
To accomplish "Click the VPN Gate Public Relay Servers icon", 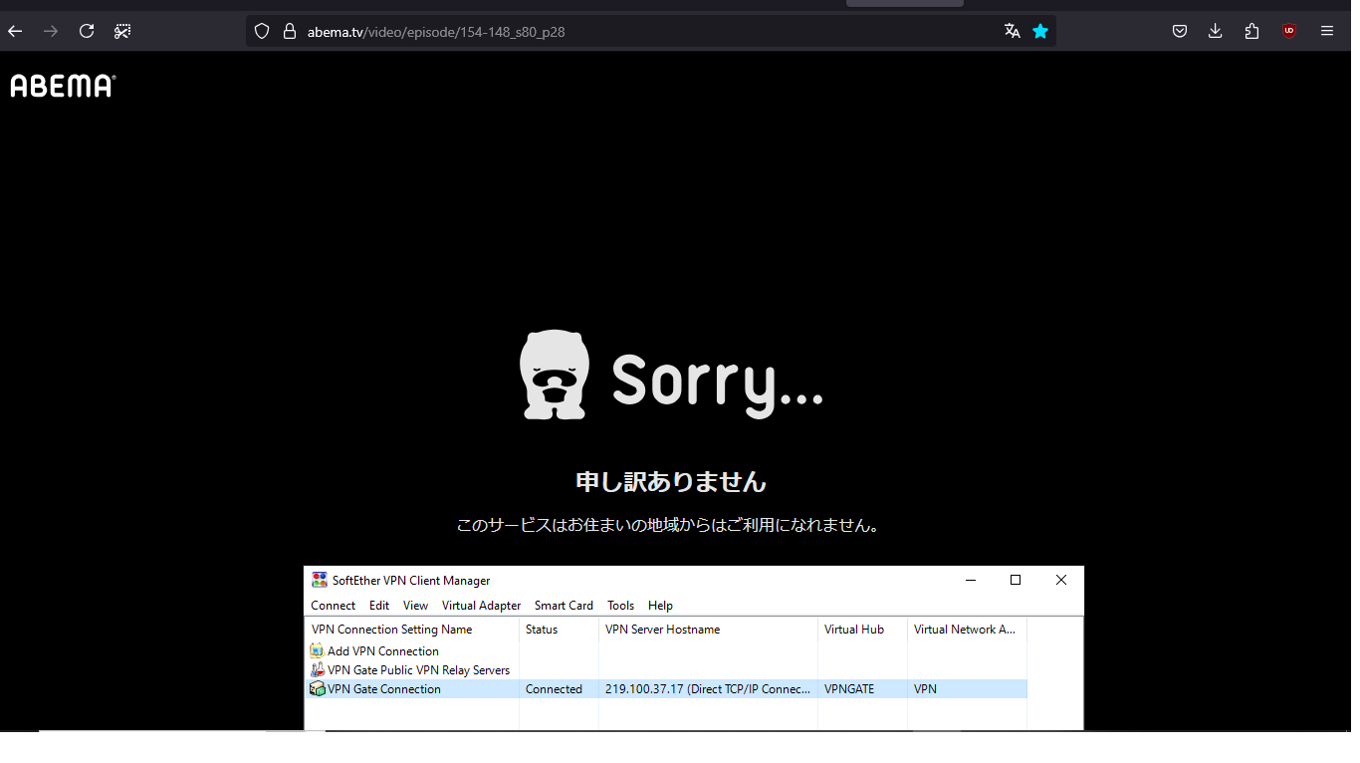I will click(317, 670).
